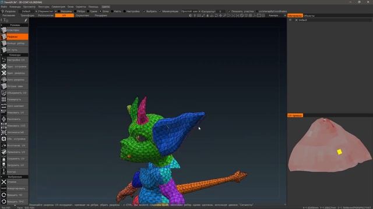Select the Кластеры mode in left panel
This screenshot has width=373, height=209.
[14, 30]
